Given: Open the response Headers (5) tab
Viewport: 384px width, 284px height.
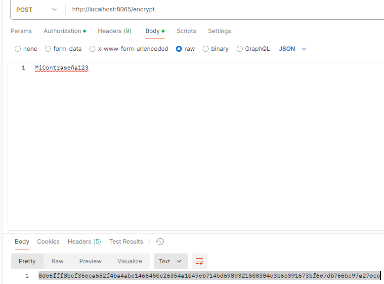Looking at the screenshot, I should [84, 242].
